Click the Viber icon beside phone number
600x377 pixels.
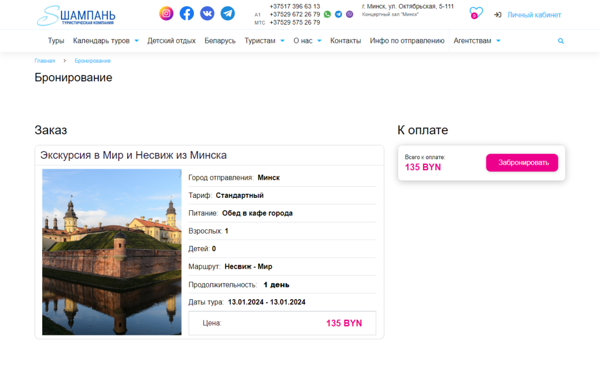click(349, 14)
